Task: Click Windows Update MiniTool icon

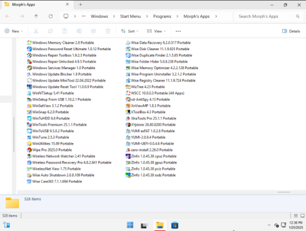Action: tap(29, 81)
